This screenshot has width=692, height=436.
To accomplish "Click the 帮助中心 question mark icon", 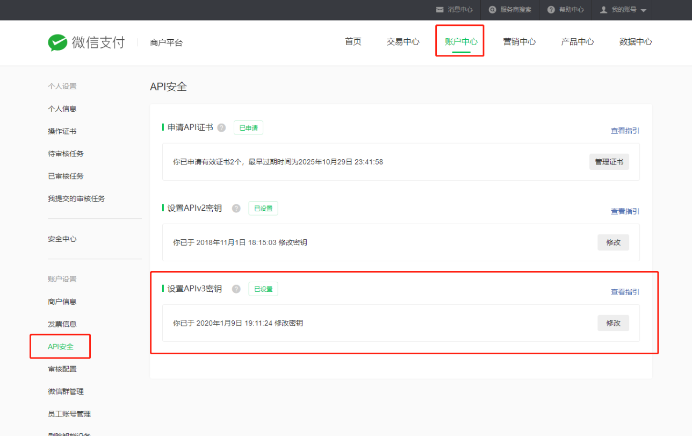I will pyautogui.click(x=551, y=10).
